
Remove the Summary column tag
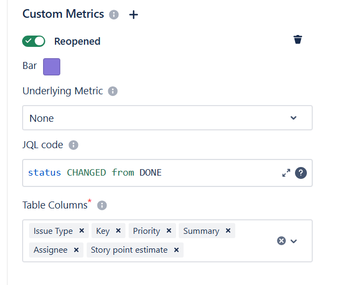pos(228,231)
